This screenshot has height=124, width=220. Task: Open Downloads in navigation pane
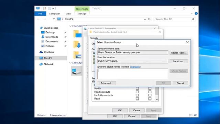pyautogui.click(x=52, y=37)
